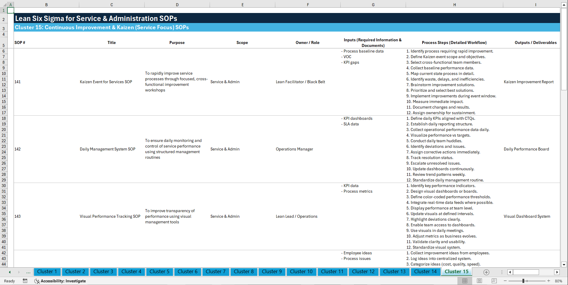The width and height of the screenshot is (568, 285).
Task: Switch to Page Break Preview
Action: tap(494, 281)
